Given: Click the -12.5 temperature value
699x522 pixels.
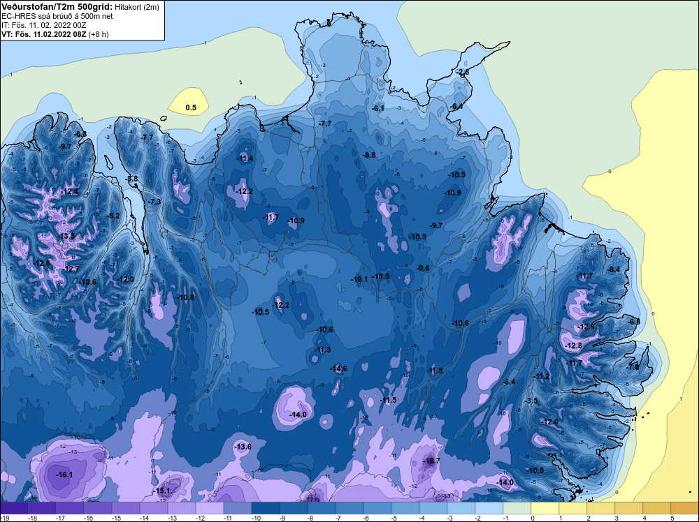Looking at the screenshot, I should (x=586, y=327).
